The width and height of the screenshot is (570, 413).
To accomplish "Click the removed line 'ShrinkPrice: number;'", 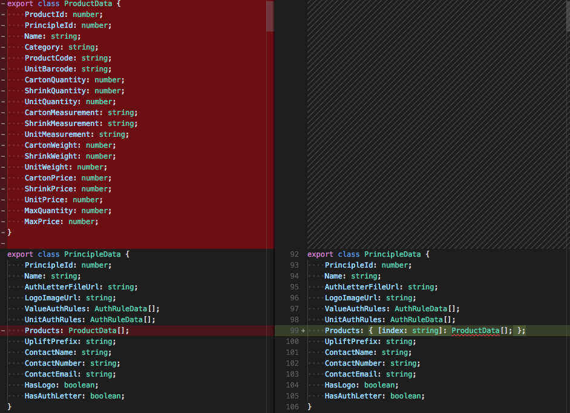I will tap(68, 189).
